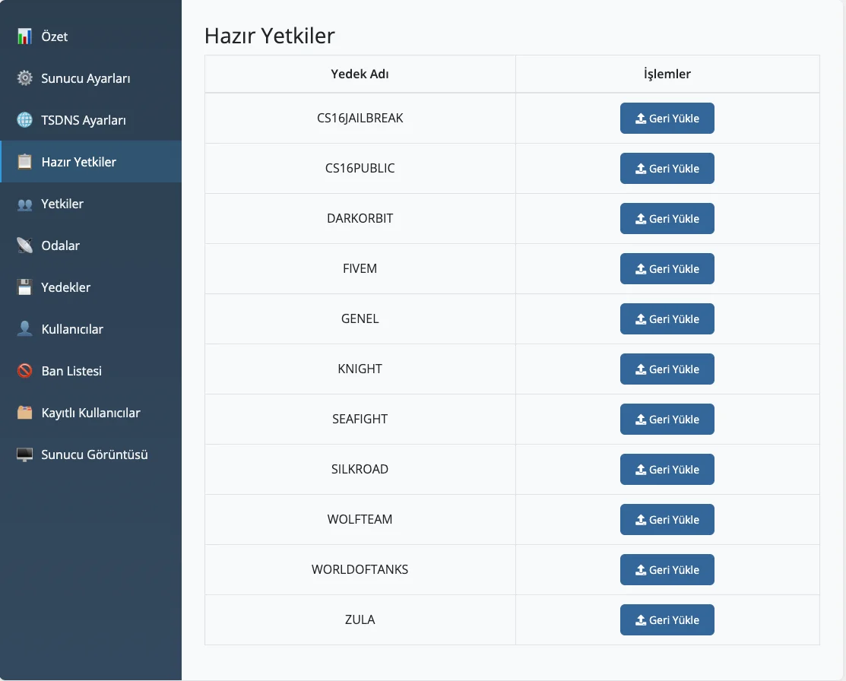Screen dimensions: 846x681
Task: Restore the SEAFIGHT preset
Action: (667, 420)
